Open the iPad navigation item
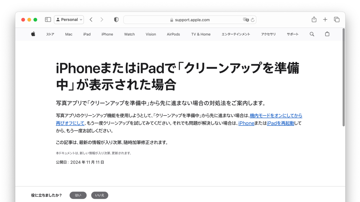 coord(87,34)
